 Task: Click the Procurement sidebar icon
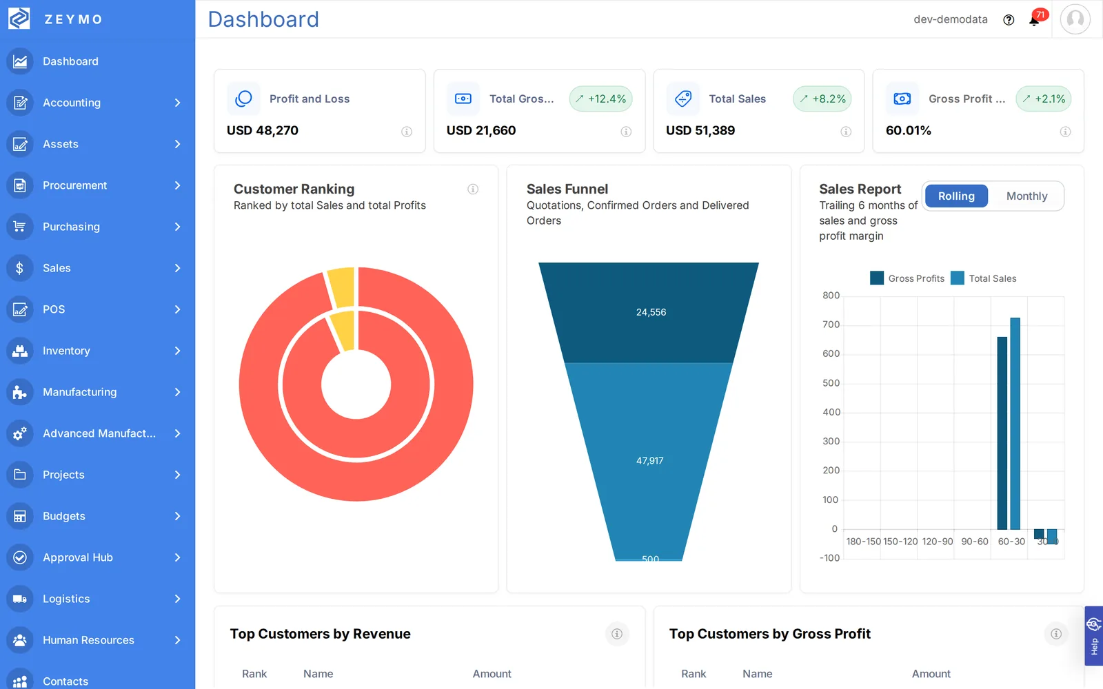coord(20,185)
